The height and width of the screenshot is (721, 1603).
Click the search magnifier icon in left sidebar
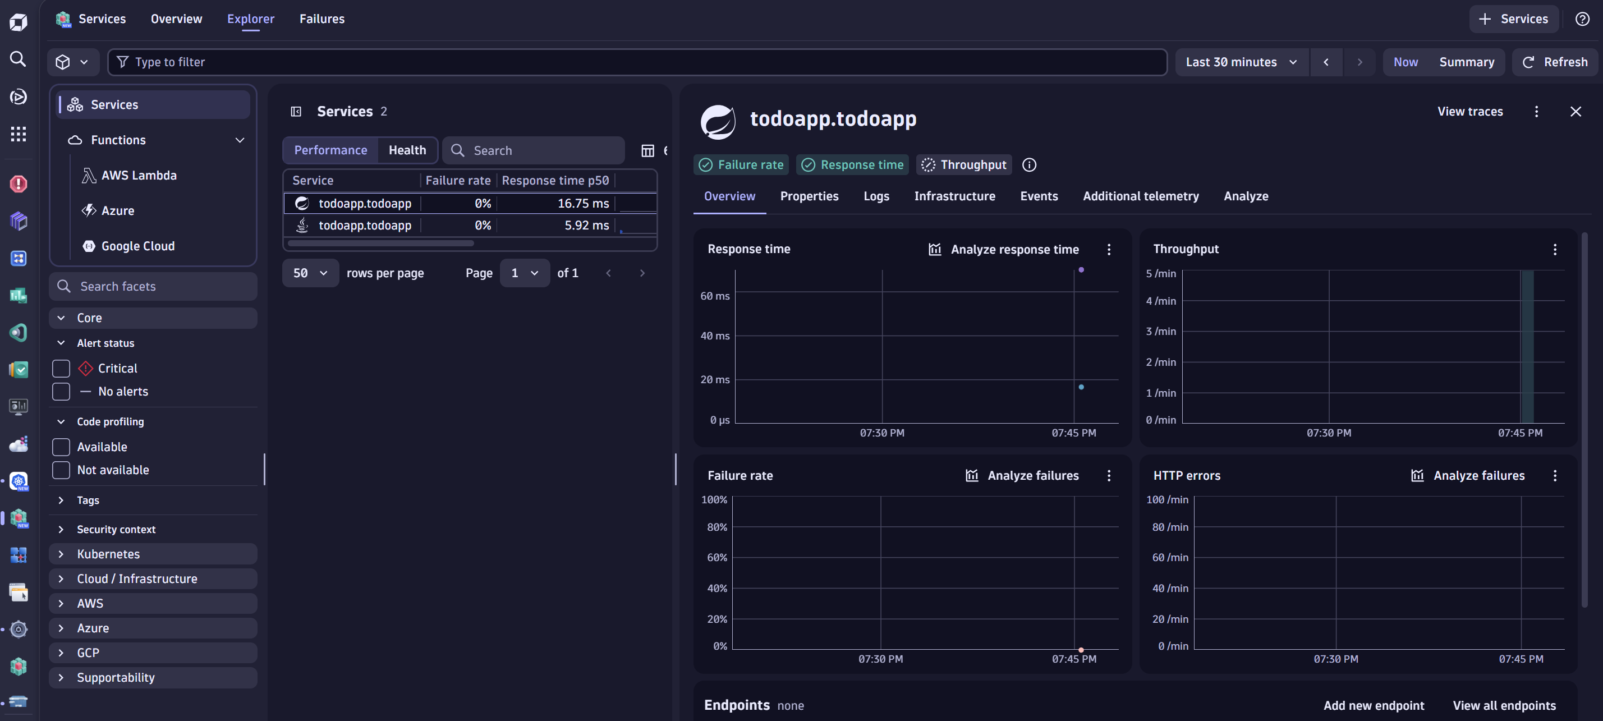click(x=18, y=59)
